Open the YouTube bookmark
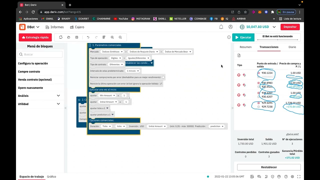Image resolution: width=320 pixels, height=180 pixels. pos(121,19)
